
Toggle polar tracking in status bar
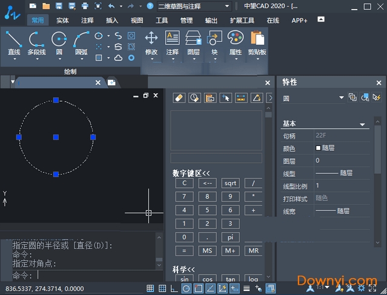point(187,288)
